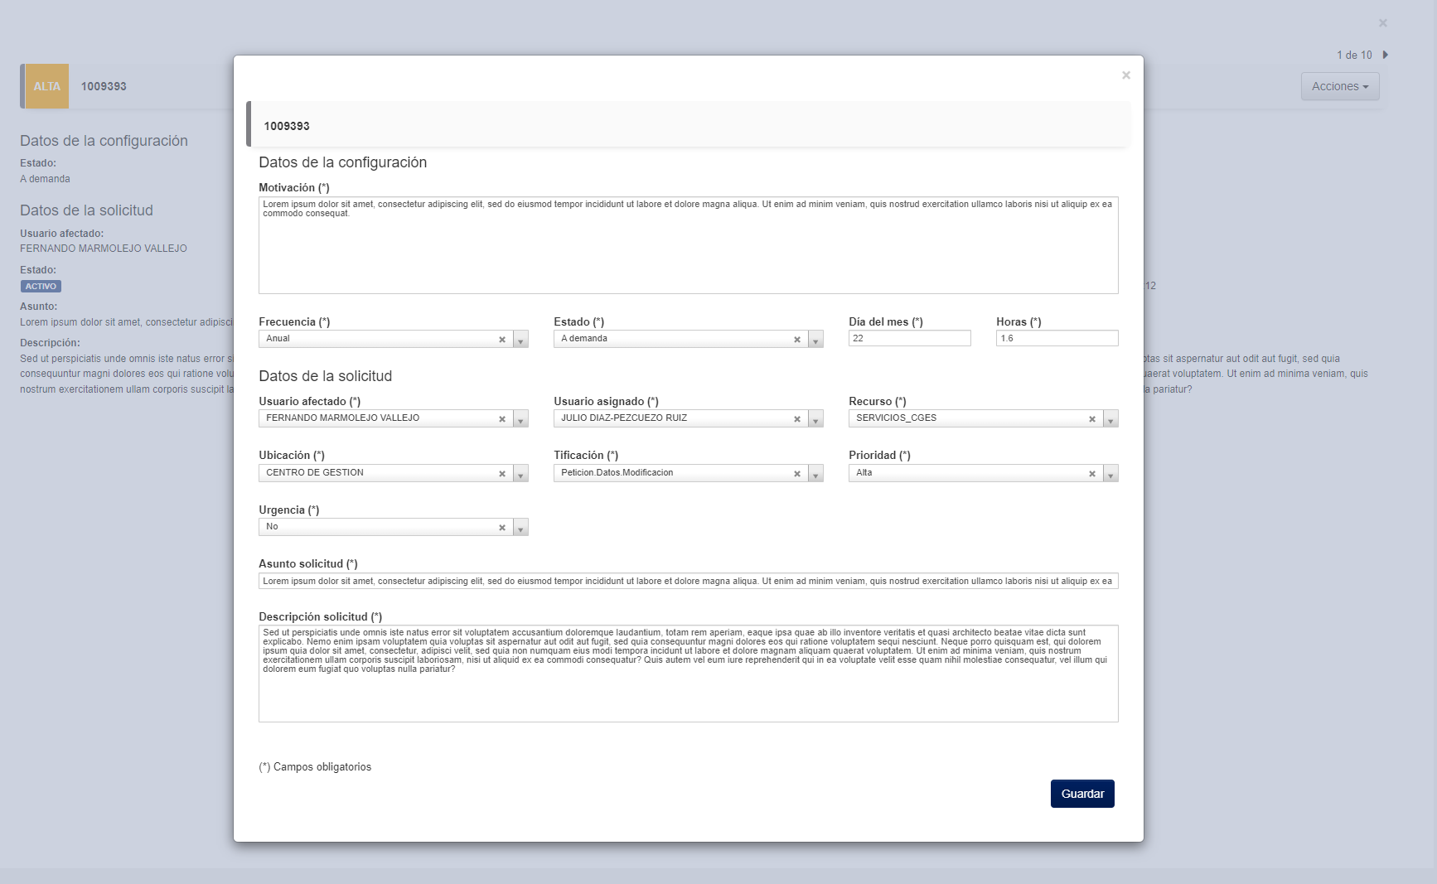This screenshot has width=1437, height=884.
Task: Clear the Estado value 'A demanda'
Action: coord(797,340)
